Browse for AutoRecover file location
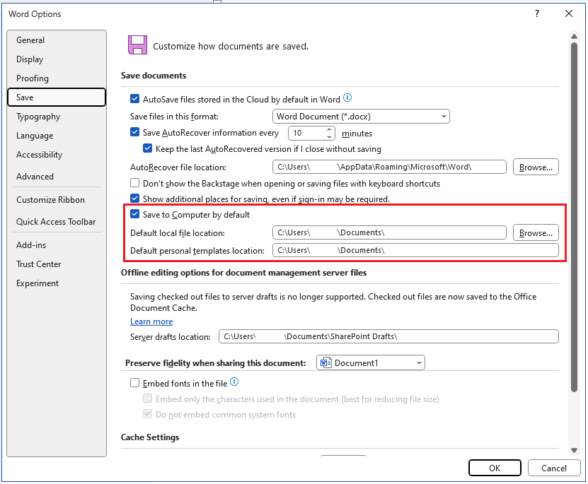This screenshot has width=588, height=484. (x=536, y=167)
